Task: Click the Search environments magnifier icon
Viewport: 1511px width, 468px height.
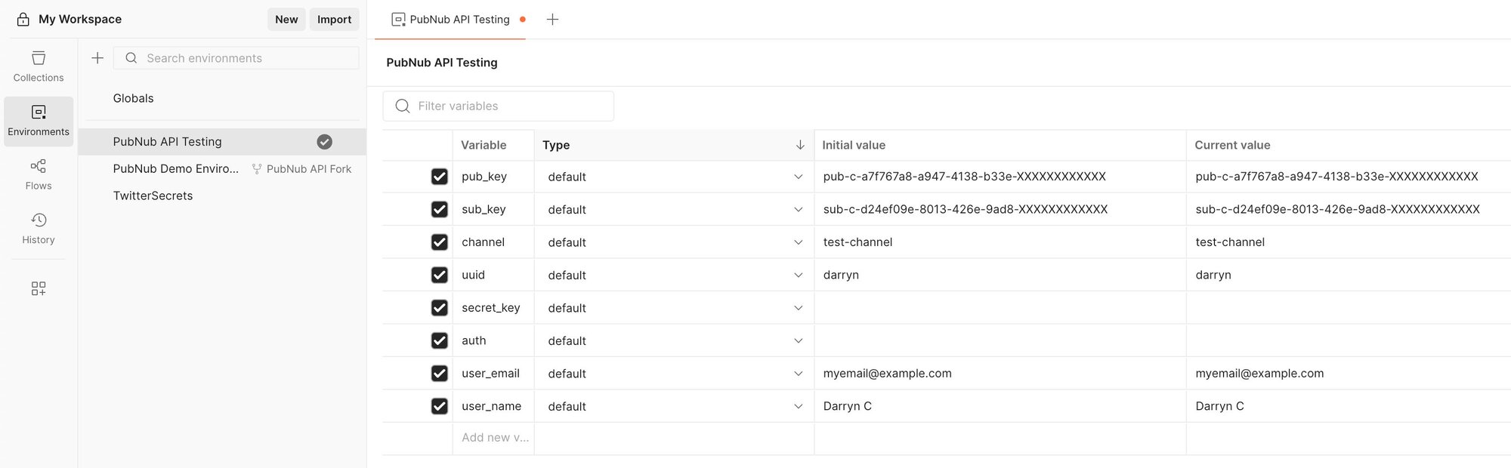Action: pos(131,58)
